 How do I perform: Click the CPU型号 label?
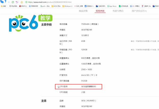point(64,86)
